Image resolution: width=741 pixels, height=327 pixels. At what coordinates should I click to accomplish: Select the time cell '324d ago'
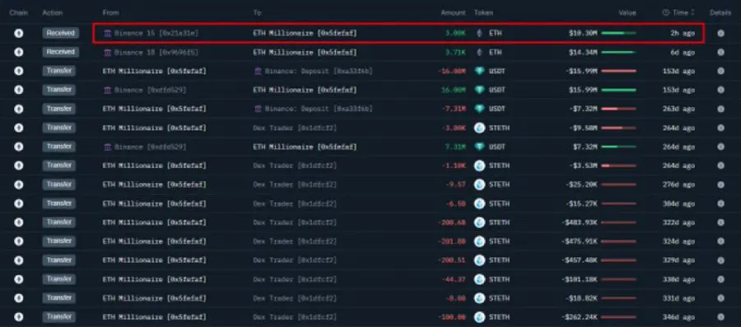pos(678,241)
